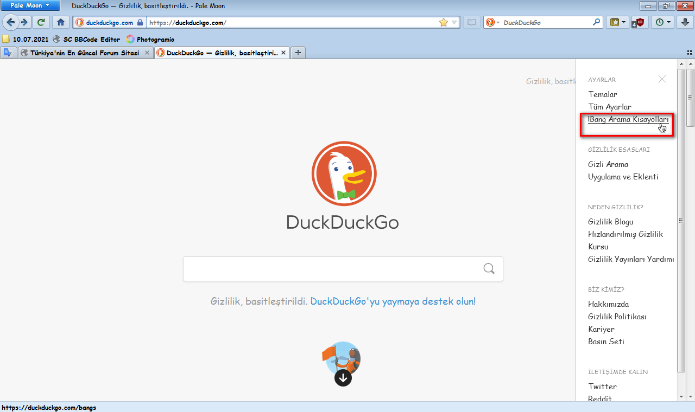Click the DuckDuckGo duck logo
This screenshot has height=412, width=695.
click(x=344, y=173)
